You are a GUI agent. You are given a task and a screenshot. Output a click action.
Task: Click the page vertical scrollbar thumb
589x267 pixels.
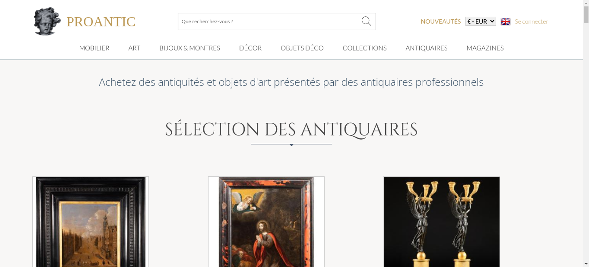point(586,15)
